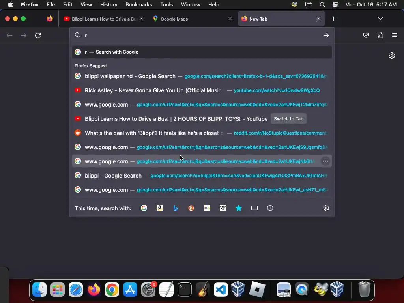
Task: Open Save to Pocket
Action: point(366,35)
